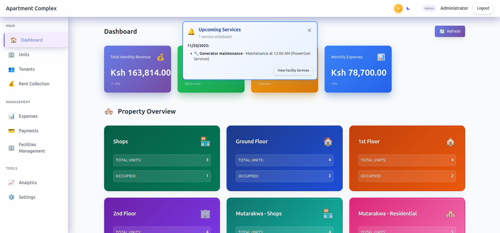The width and height of the screenshot is (500, 233).
Task: Go to Analytics
Action: [x=36, y=183]
